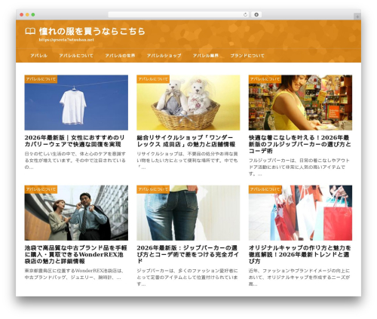Click excerpt starting 日々の忙しい生活の中で
The height and width of the screenshot is (319, 377).
[x=75, y=161]
